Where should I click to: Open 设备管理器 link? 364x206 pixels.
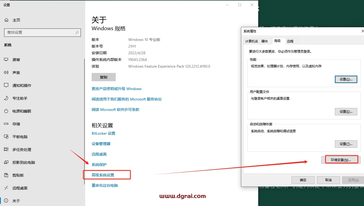click(x=101, y=144)
